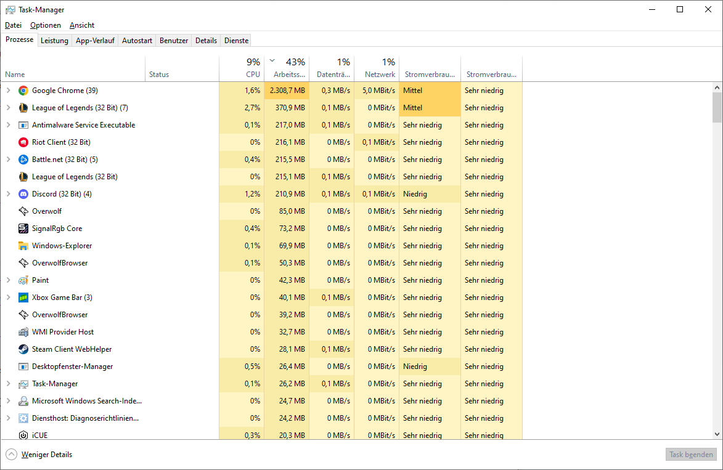The image size is (723, 470).
Task: Click the circle arrow icon beside Weniger Details
Action: (12, 455)
